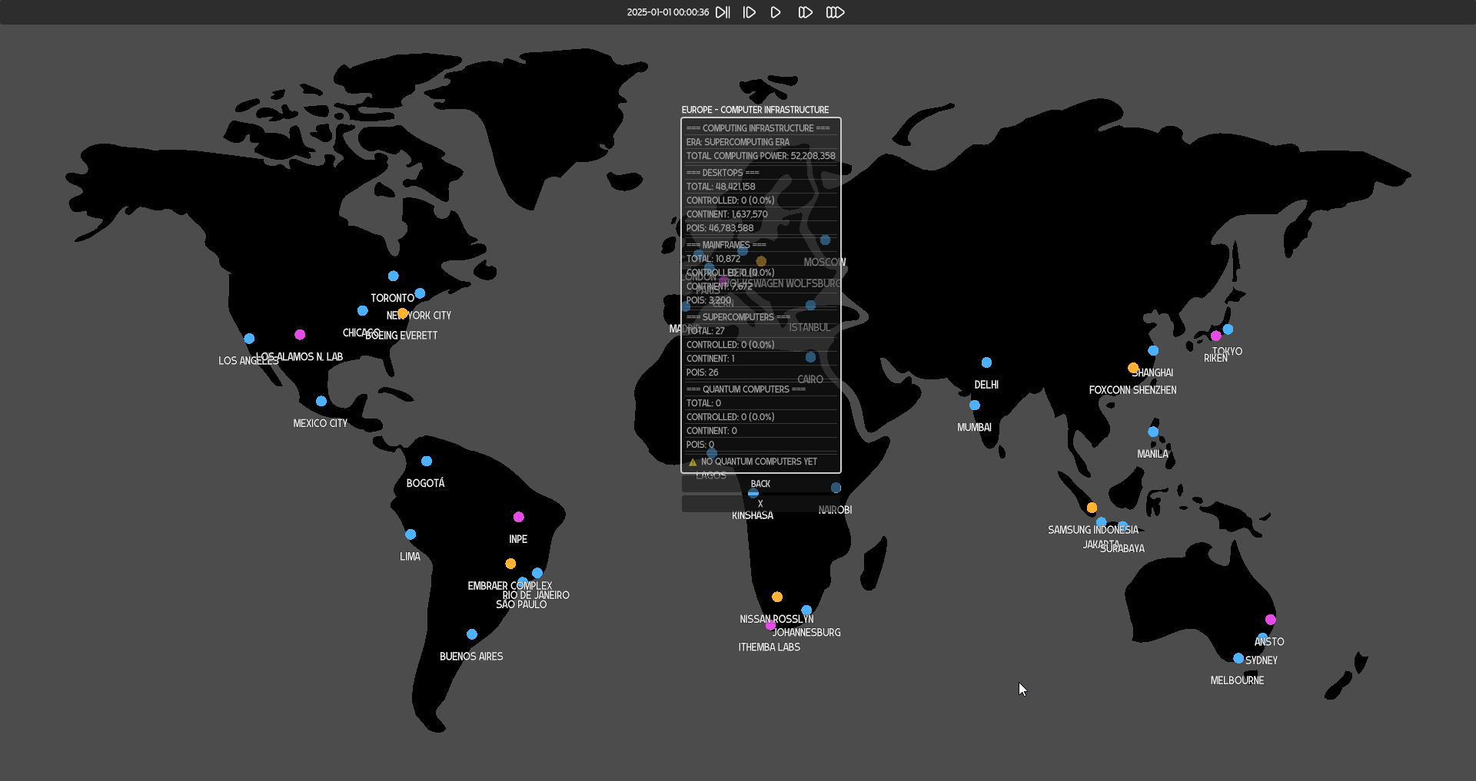Image resolution: width=1476 pixels, height=781 pixels.
Task: Close the Europe panel with the X button
Action: [x=761, y=504]
